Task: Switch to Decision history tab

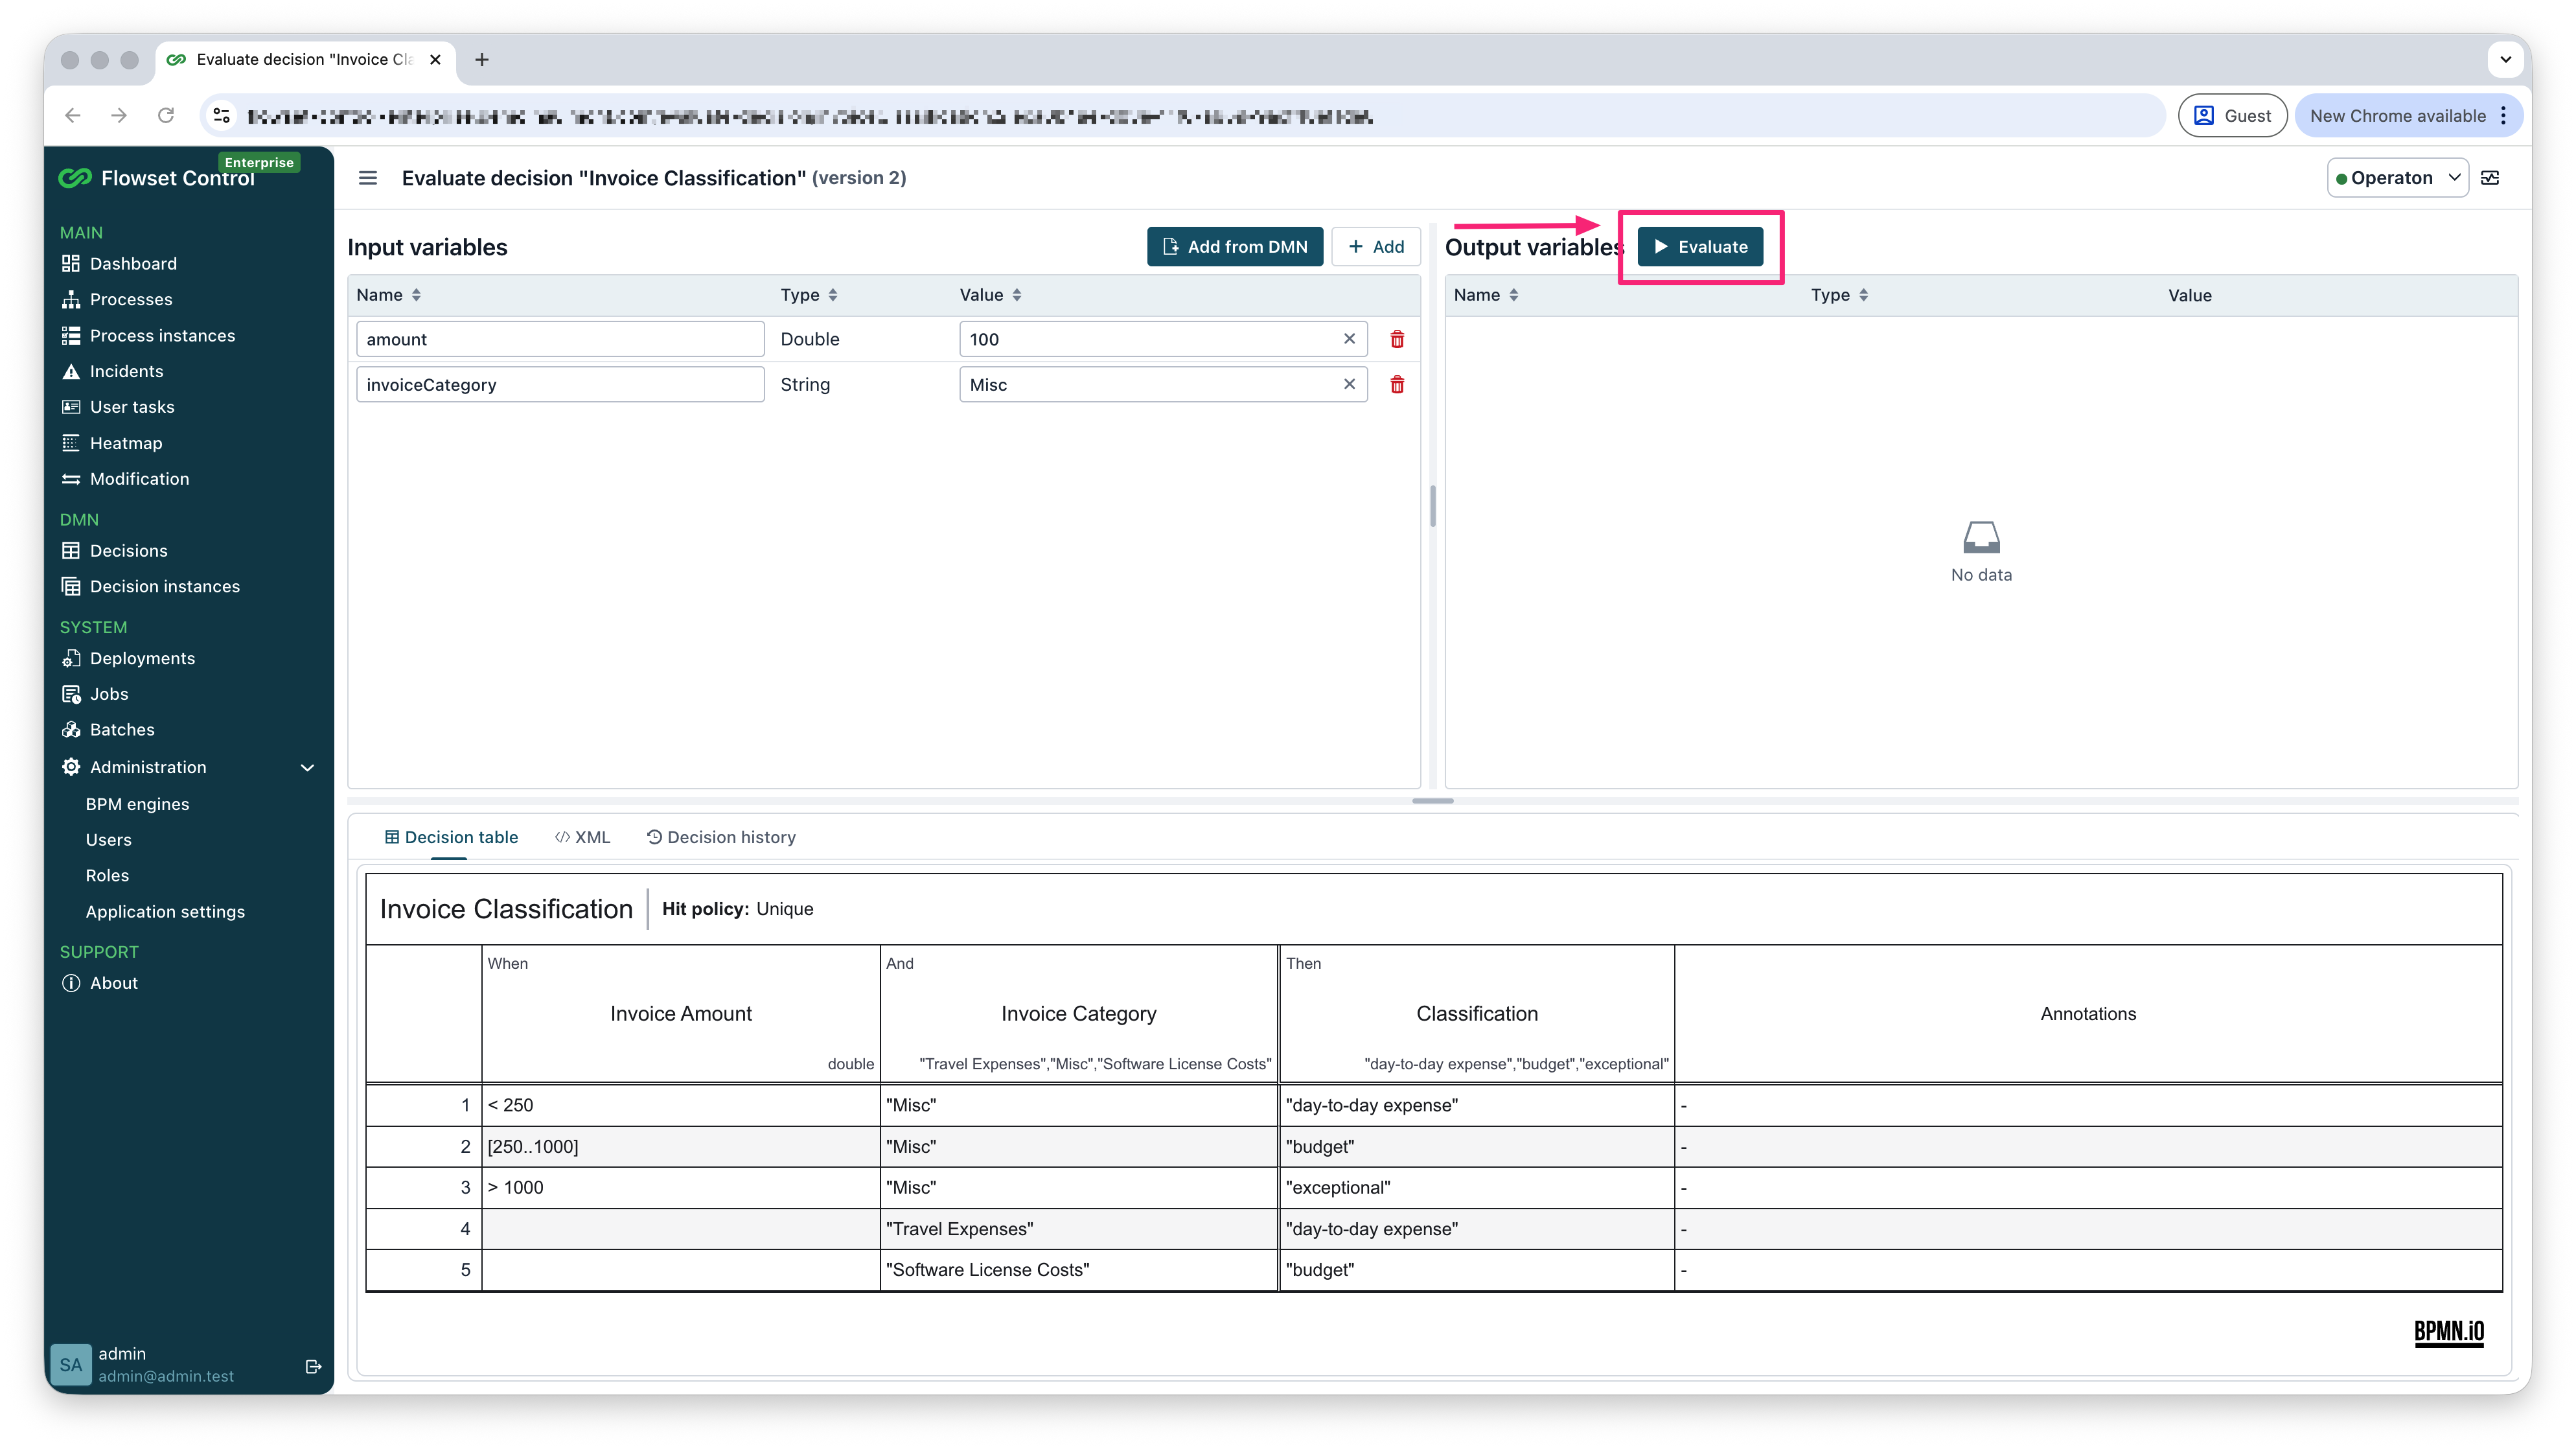Action: click(x=721, y=837)
